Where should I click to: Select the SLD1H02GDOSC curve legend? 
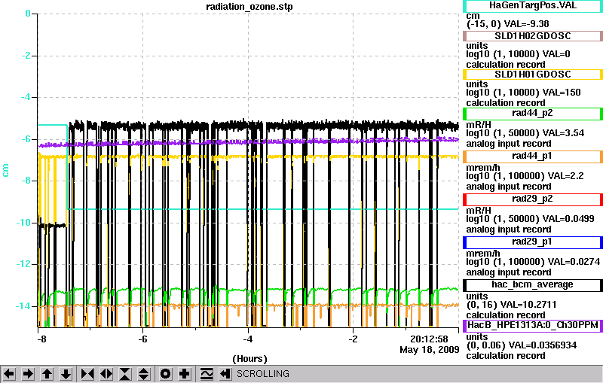533,36
